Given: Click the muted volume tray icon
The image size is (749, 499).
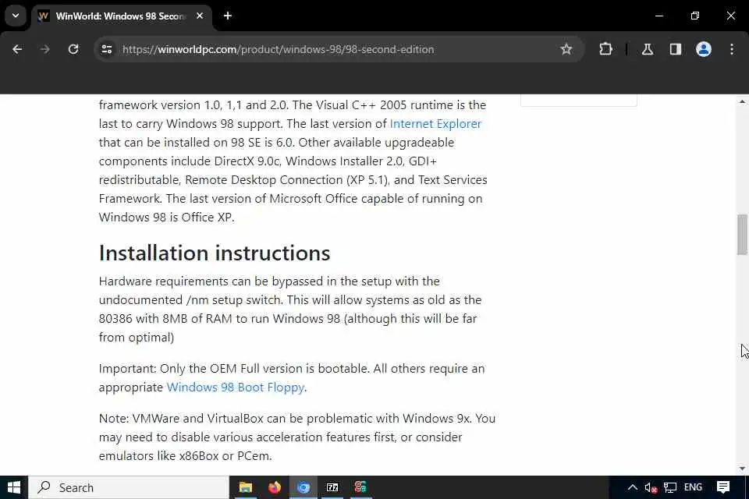Looking at the screenshot, I should 651,487.
